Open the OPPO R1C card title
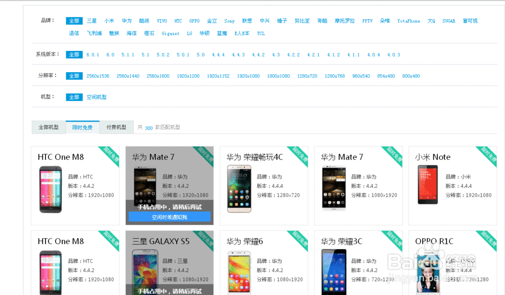505x295 pixels. coord(434,241)
